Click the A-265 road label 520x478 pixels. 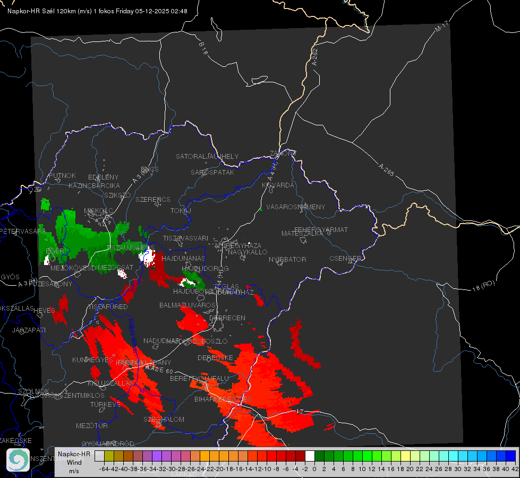tap(386, 170)
